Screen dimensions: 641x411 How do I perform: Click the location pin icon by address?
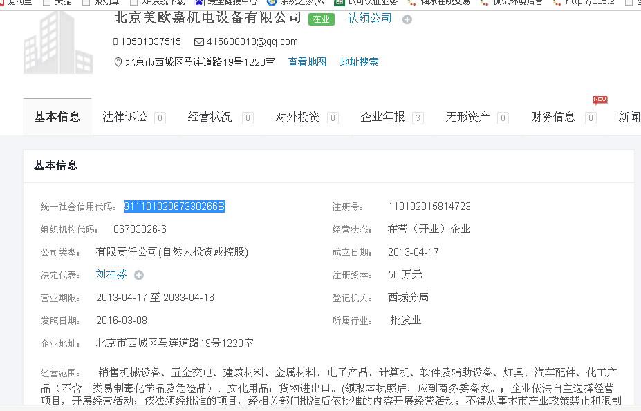coord(118,62)
